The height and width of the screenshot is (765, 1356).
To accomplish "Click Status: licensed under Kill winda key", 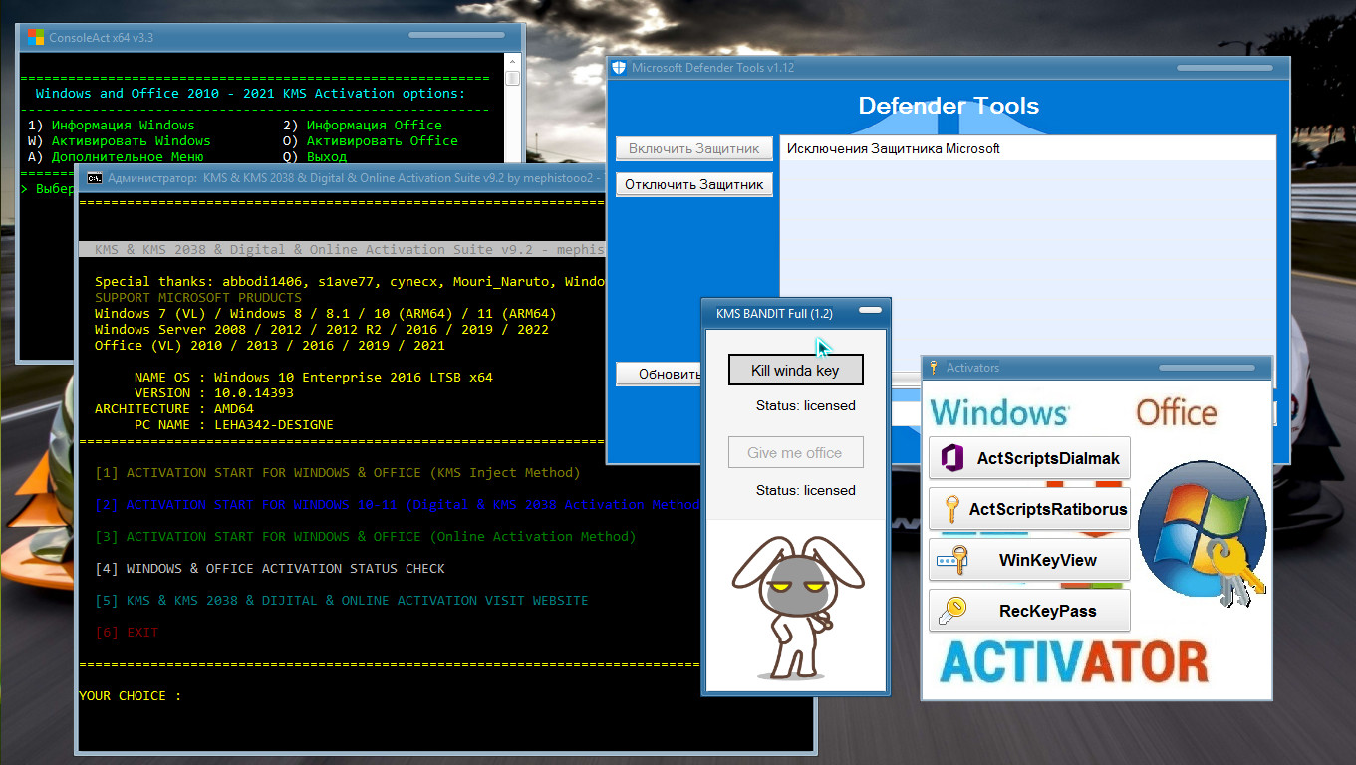I will [805, 405].
